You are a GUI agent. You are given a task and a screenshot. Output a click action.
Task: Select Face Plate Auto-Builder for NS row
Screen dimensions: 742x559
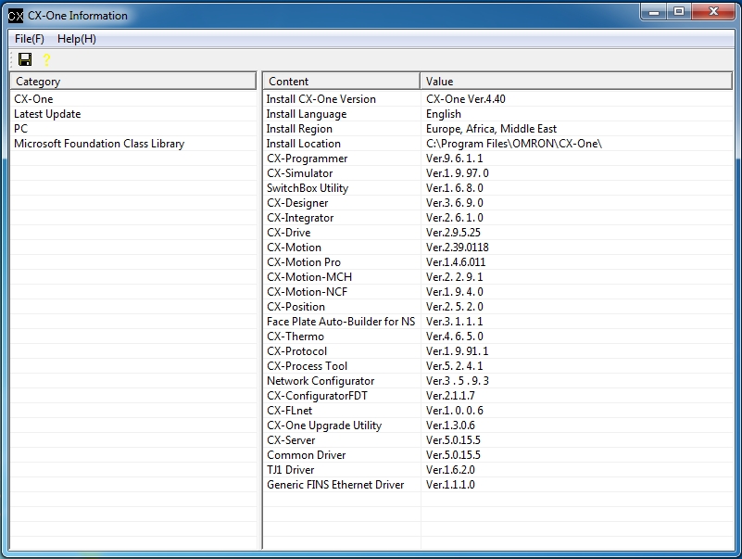[497, 322]
